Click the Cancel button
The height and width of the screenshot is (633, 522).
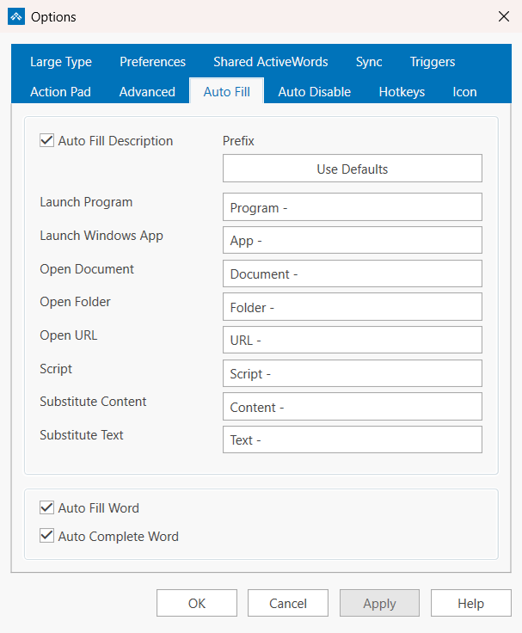pos(288,603)
